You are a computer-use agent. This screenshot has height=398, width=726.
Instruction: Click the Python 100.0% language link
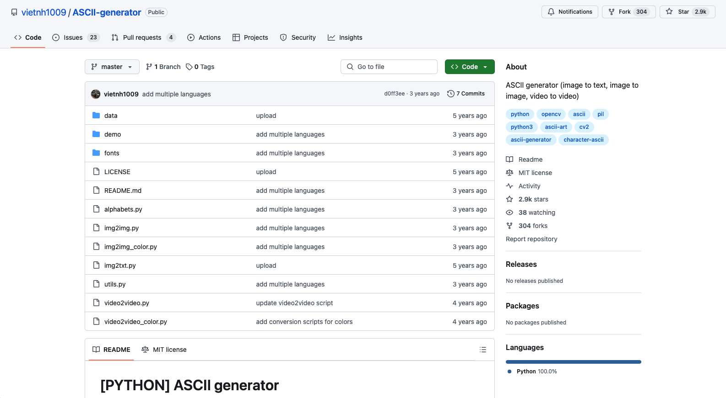pyautogui.click(x=532, y=371)
